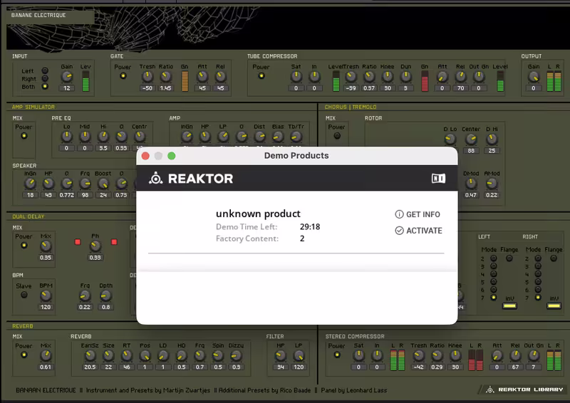Click the Stereo Compressor Out Gn knob
This screenshot has height=403, width=570.
coord(534,356)
